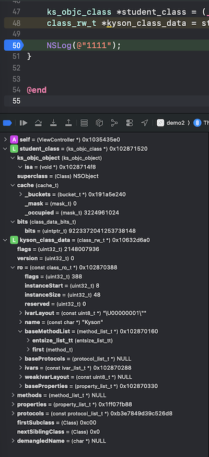This screenshot has height=457, width=209.
Task: Open the stacked view debugging icon
Action: 84,123
